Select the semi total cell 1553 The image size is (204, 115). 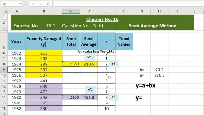pyautogui.click(x=71, y=64)
